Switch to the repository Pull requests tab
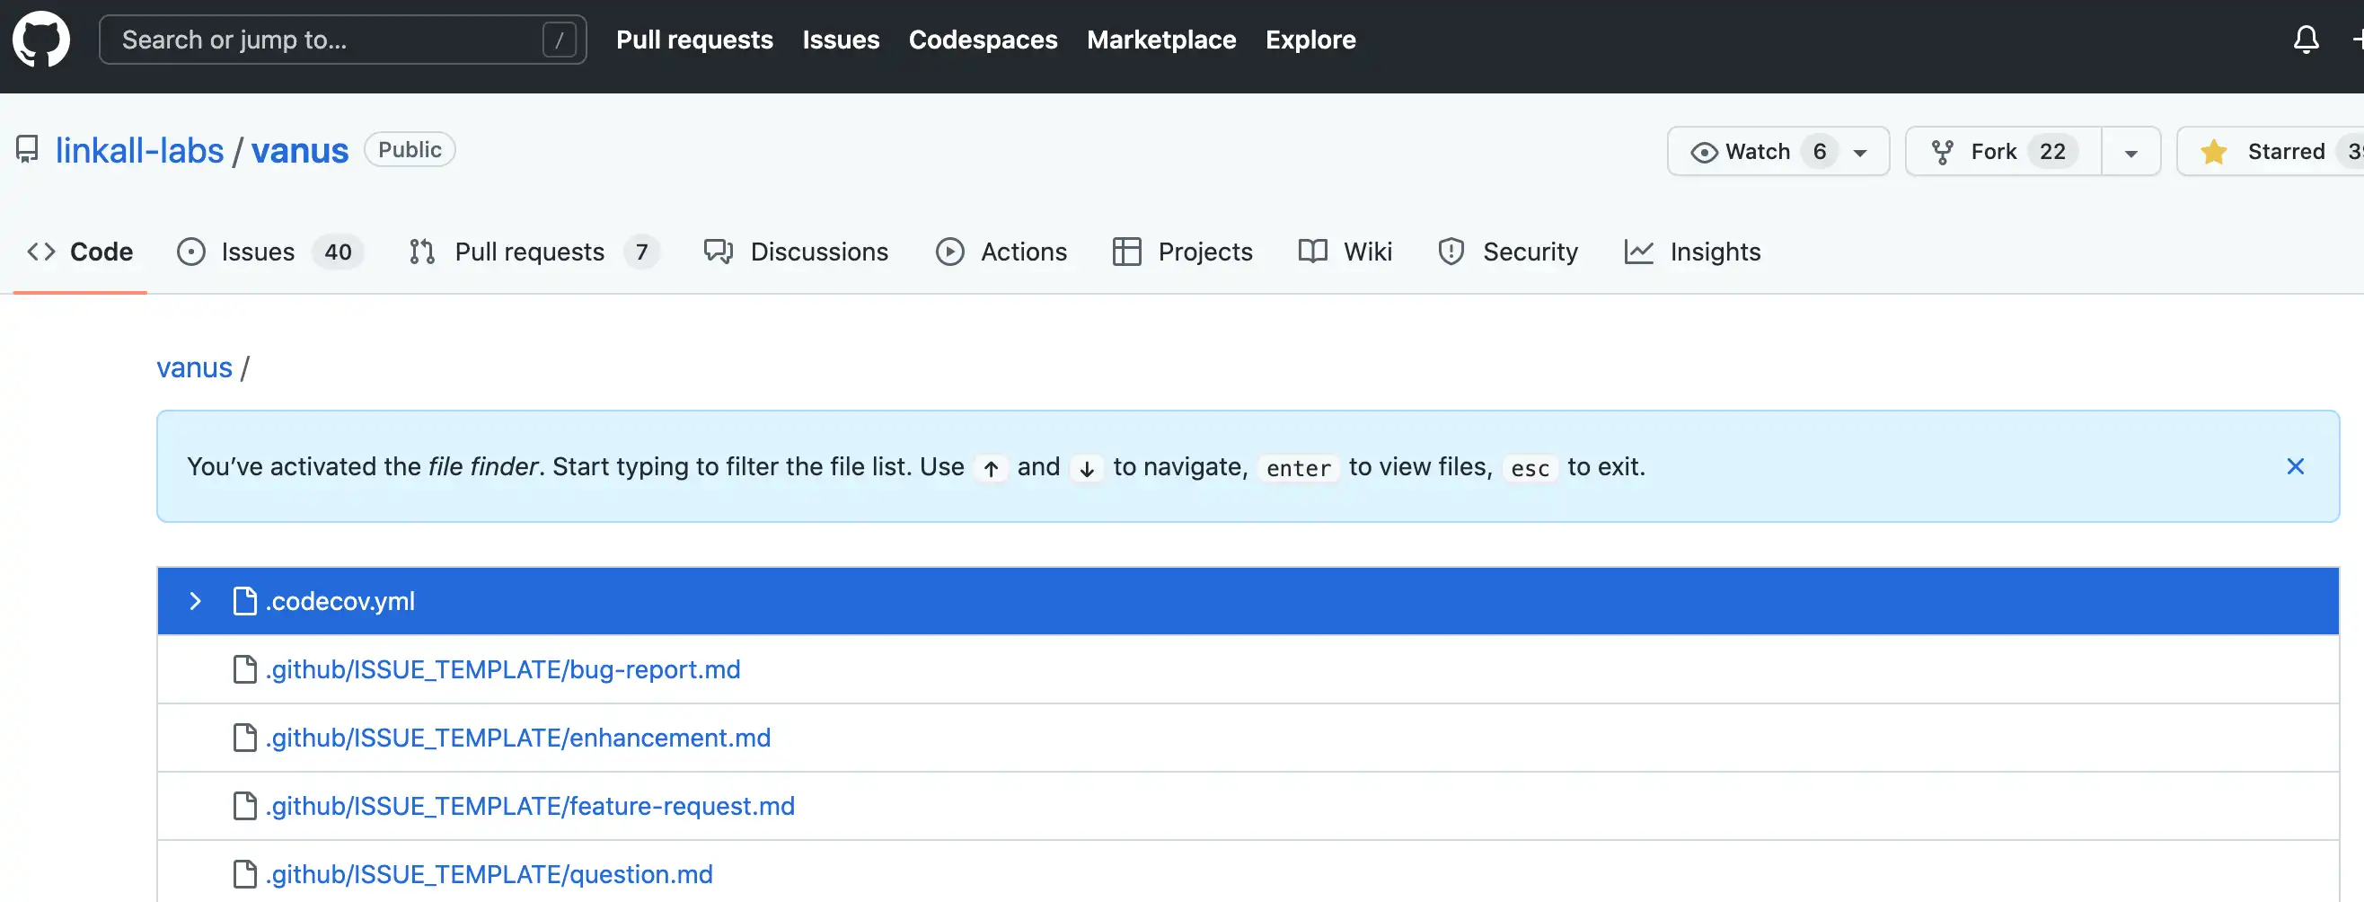 click(x=534, y=252)
